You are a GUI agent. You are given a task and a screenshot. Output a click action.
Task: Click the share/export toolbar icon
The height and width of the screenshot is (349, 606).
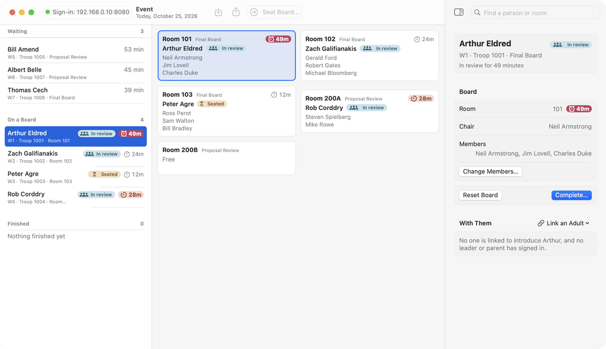click(236, 12)
